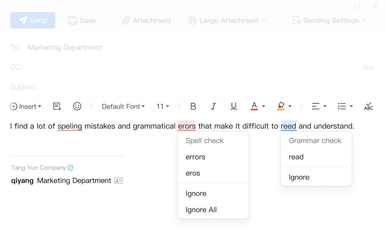Open the font size 11 dropdown
Viewport: 385px width, 246px height.
pyautogui.click(x=163, y=107)
